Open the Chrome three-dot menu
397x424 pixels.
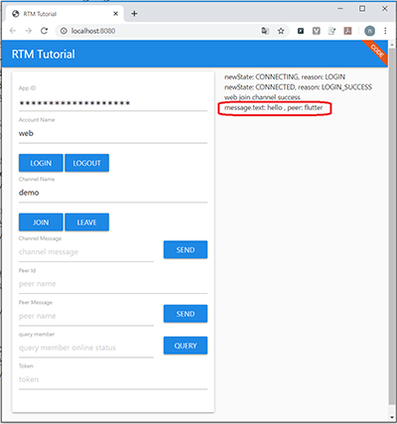pos(385,31)
